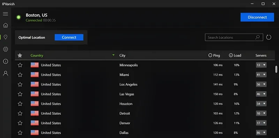The image size is (279, 138).
Task: Click the US flag in Minneapolis row
Action: click(35, 65)
